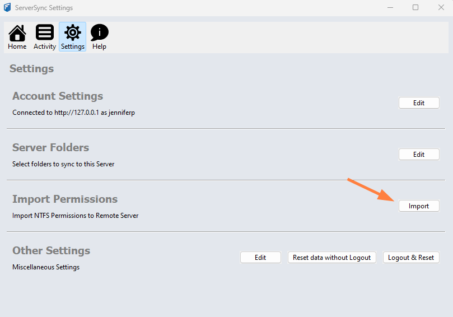Open the Activity view icon
This screenshot has height=317, width=453.
pyautogui.click(x=44, y=37)
